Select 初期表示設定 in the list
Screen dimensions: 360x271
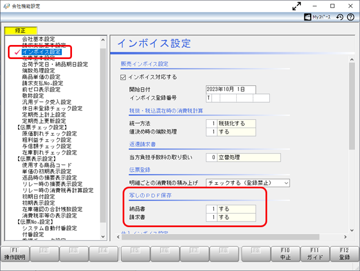tap(38, 203)
